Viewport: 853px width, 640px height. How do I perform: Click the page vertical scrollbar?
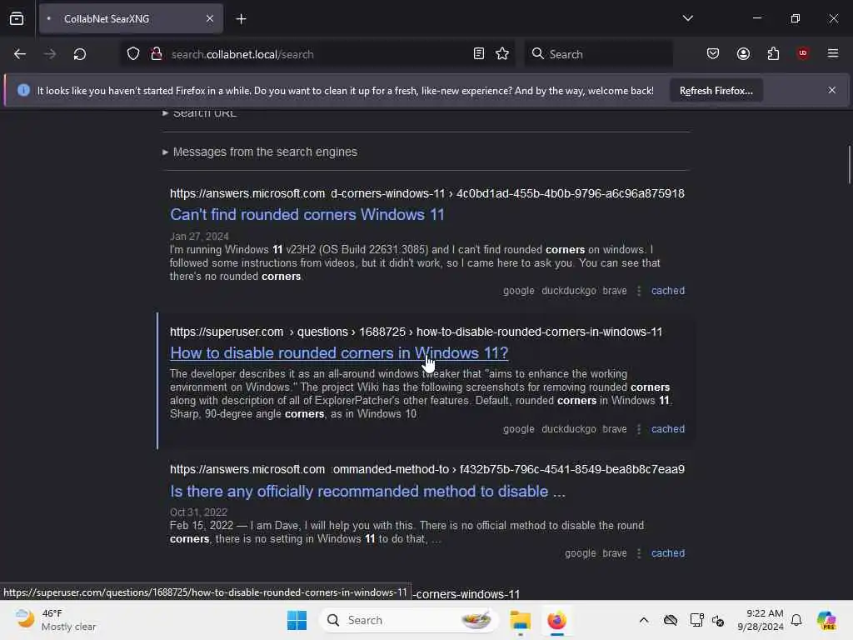[849, 166]
